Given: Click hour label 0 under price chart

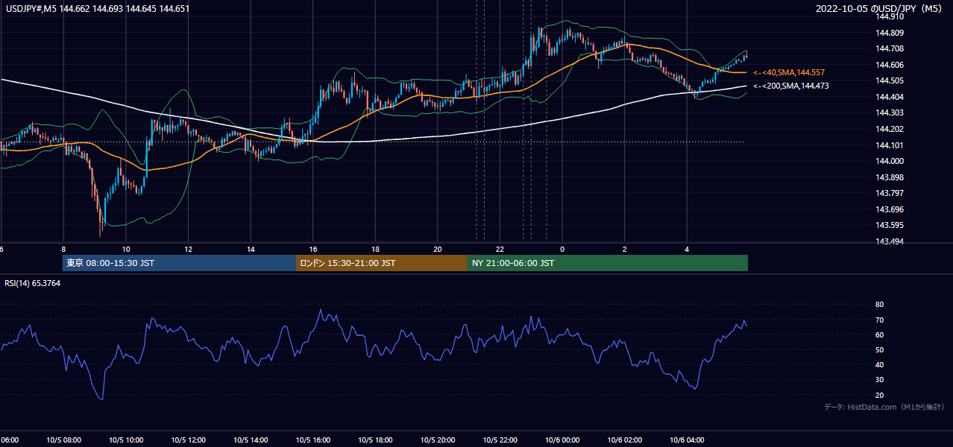Looking at the screenshot, I should [562, 249].
